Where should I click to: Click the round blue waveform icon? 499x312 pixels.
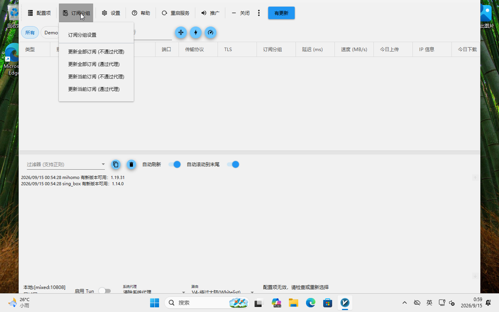(181, 32)
